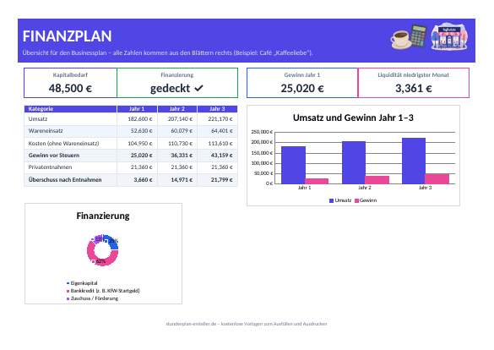This screenshot has width=494, height=350.
Task: Select 'Kosten (ohne Wareneinsatz)' row label
Action: point(63,144)
